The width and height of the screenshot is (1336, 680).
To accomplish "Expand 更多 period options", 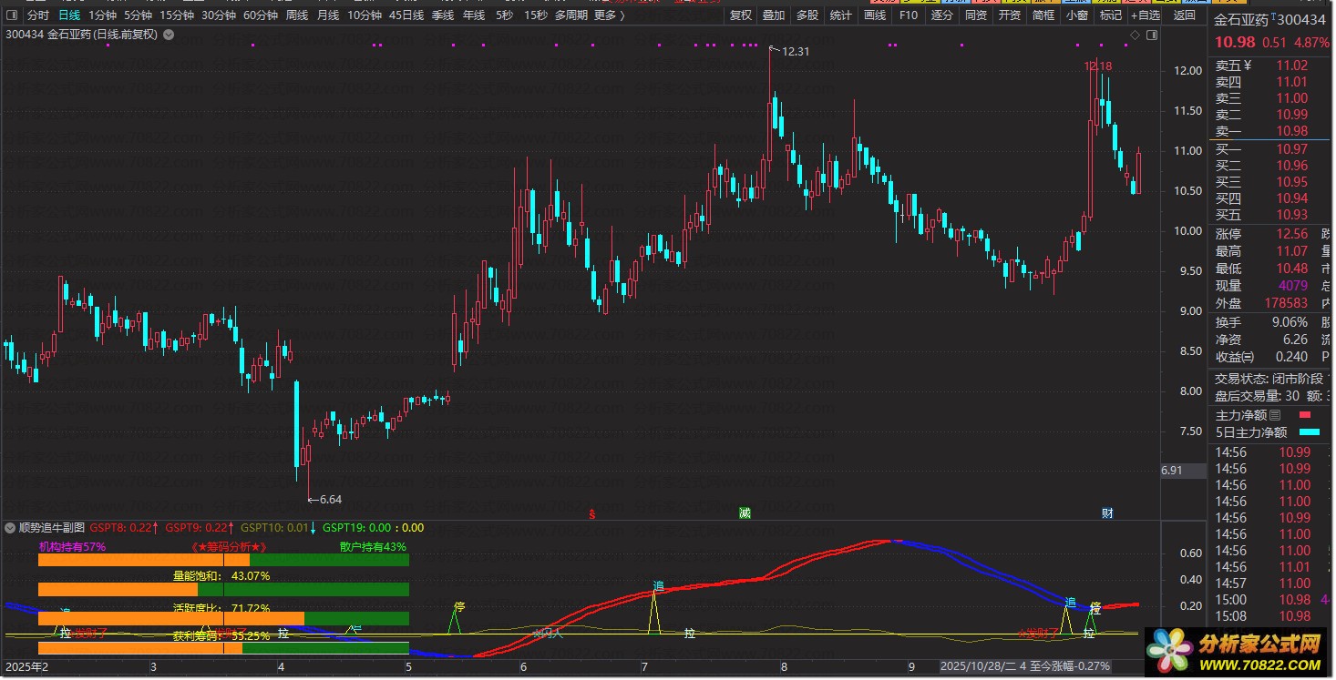I will point(610,15).
